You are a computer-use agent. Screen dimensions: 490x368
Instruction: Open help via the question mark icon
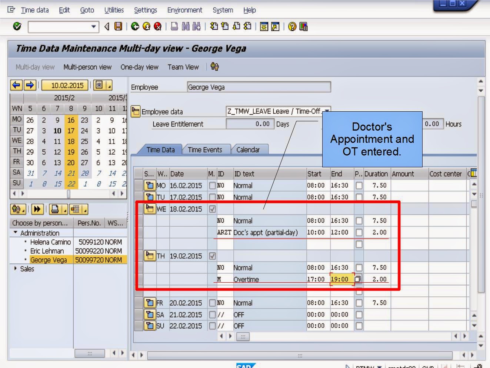coord(292,26)
